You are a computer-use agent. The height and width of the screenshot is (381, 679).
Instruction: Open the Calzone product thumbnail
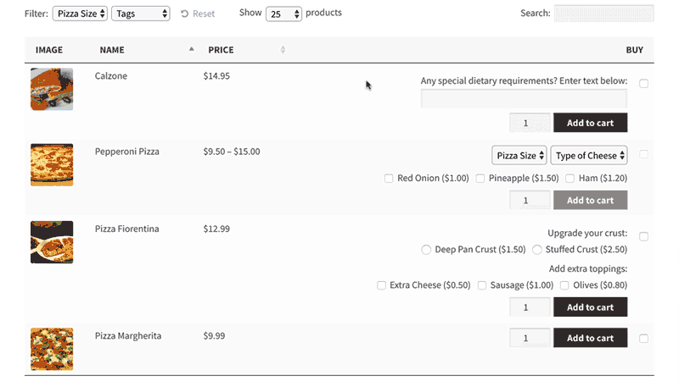click(52, 89)
